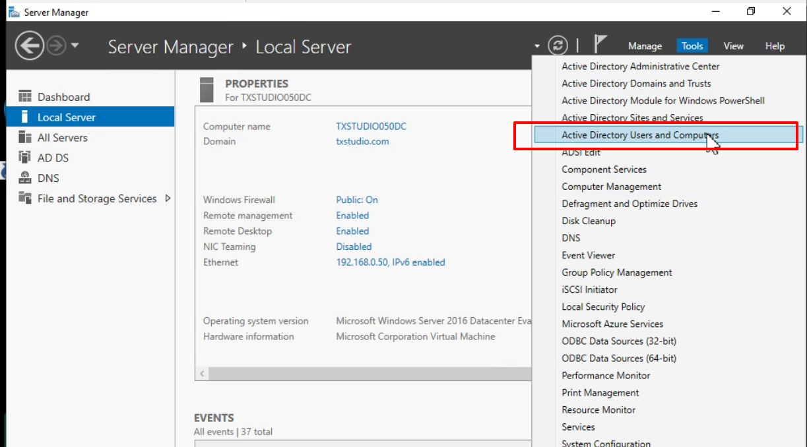Open the Manage menu

click(645, 46)
